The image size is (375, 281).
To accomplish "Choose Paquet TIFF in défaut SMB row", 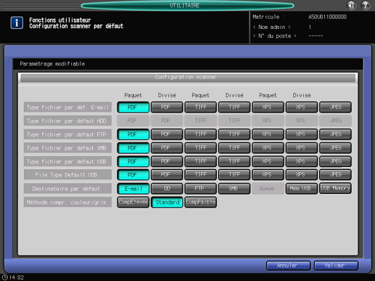I will 200,148.
